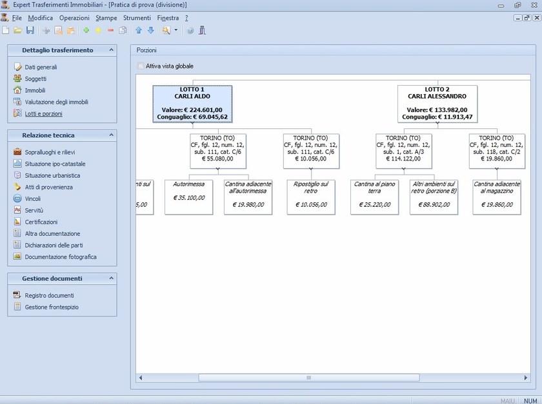Open the Strumenti menu
542x404 pixels.
coord(137,18)
